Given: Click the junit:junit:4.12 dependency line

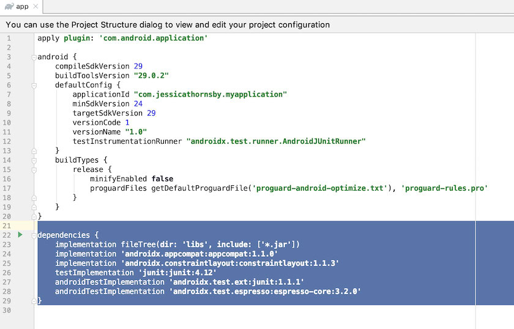Looking at the screenshot, I should click(136, 272).
